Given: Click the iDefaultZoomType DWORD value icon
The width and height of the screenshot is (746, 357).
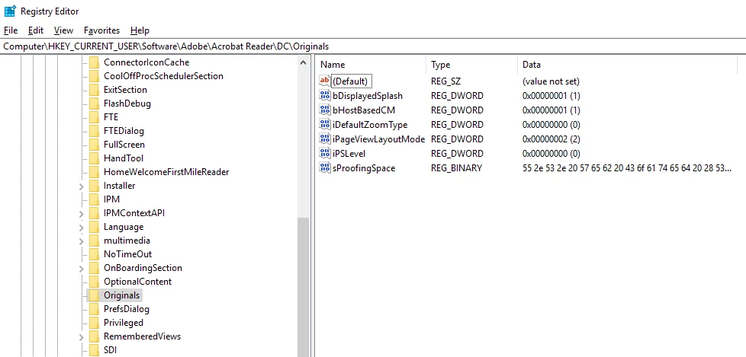Looking at the screenshot, I should 325,124.
